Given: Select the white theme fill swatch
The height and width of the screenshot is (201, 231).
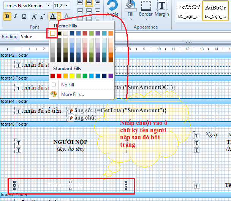Looking at the screenshot, I should click(52, 33).
